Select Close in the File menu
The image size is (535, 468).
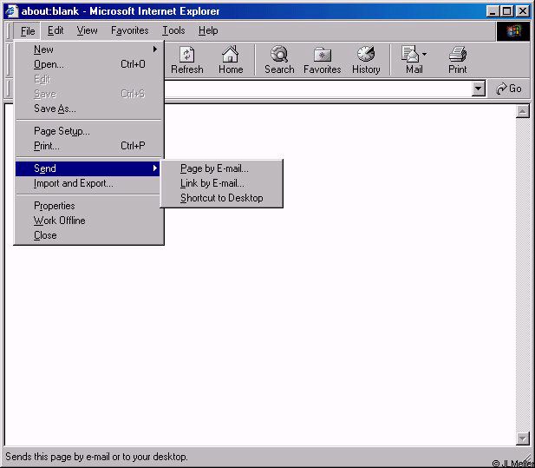point(88,235)
